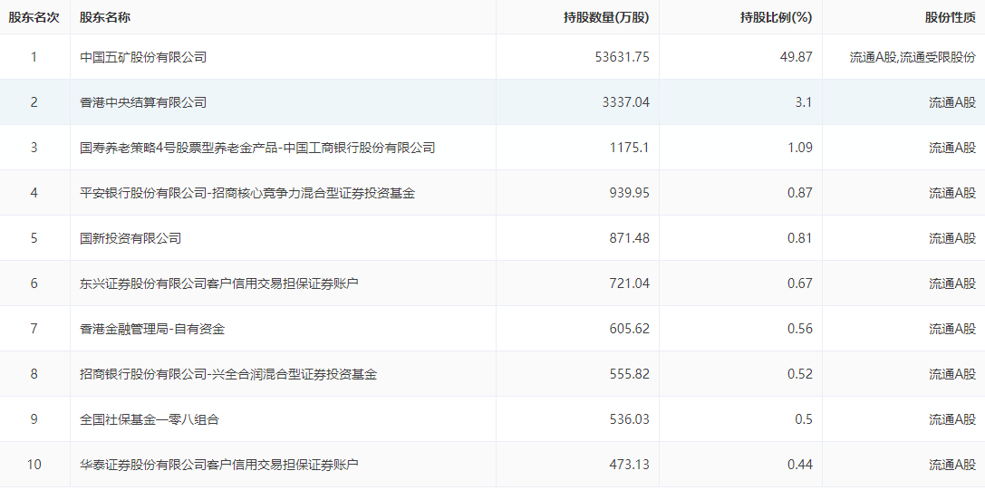This screenshot has height=490, width=985.
Task: Click the percentage value 0.81
Action: pyautogui.click(x=800, y=238)
